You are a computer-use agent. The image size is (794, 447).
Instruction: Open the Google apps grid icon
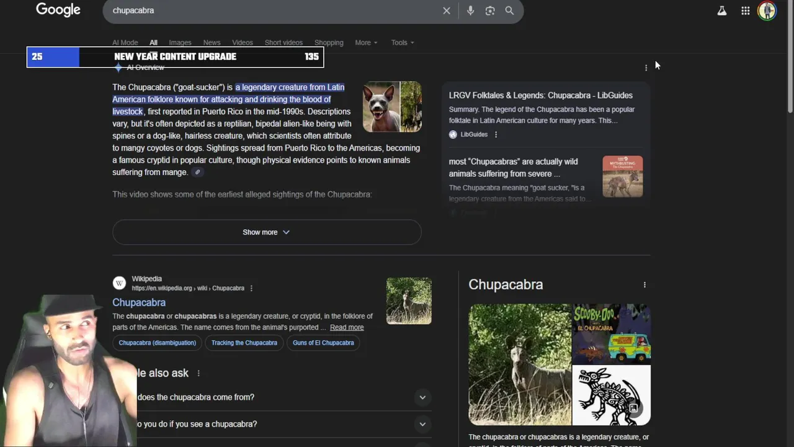746,11
